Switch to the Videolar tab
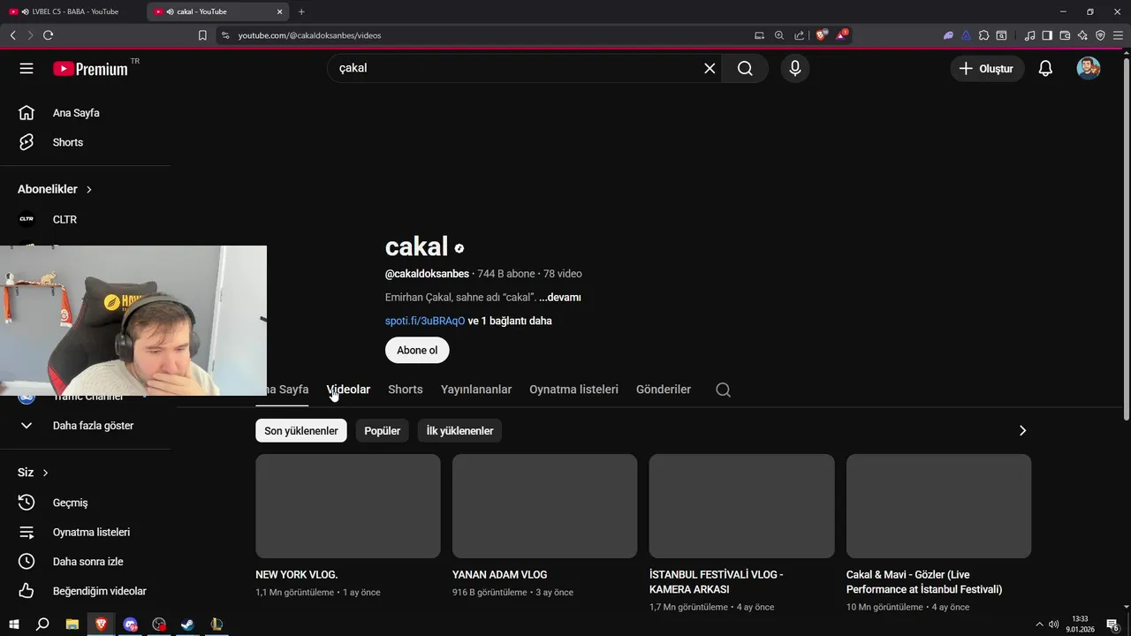1131x636 pixels. (x=348, y=390)
